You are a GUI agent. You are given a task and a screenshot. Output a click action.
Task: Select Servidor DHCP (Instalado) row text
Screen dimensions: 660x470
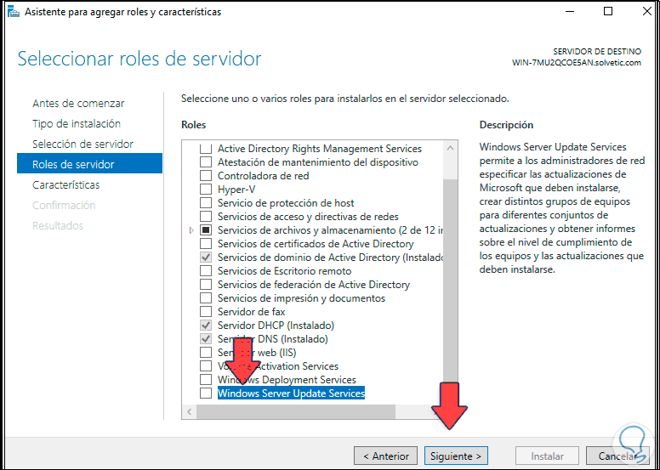[x=276, y=326]
